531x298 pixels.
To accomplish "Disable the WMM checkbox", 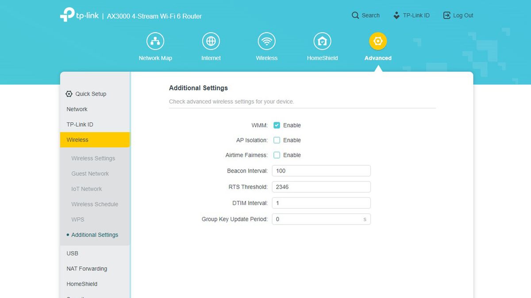I will [x=277, y=125].
